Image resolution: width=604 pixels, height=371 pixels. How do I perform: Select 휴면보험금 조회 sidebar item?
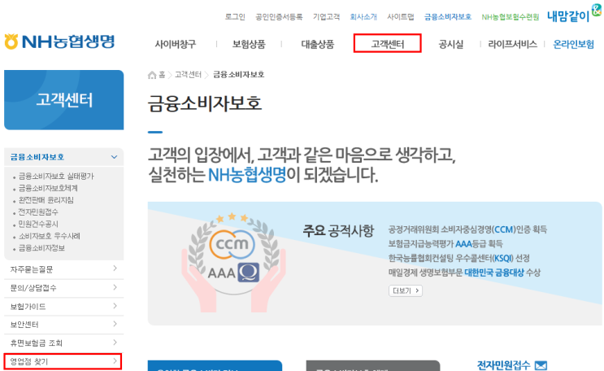pos(64,343)
